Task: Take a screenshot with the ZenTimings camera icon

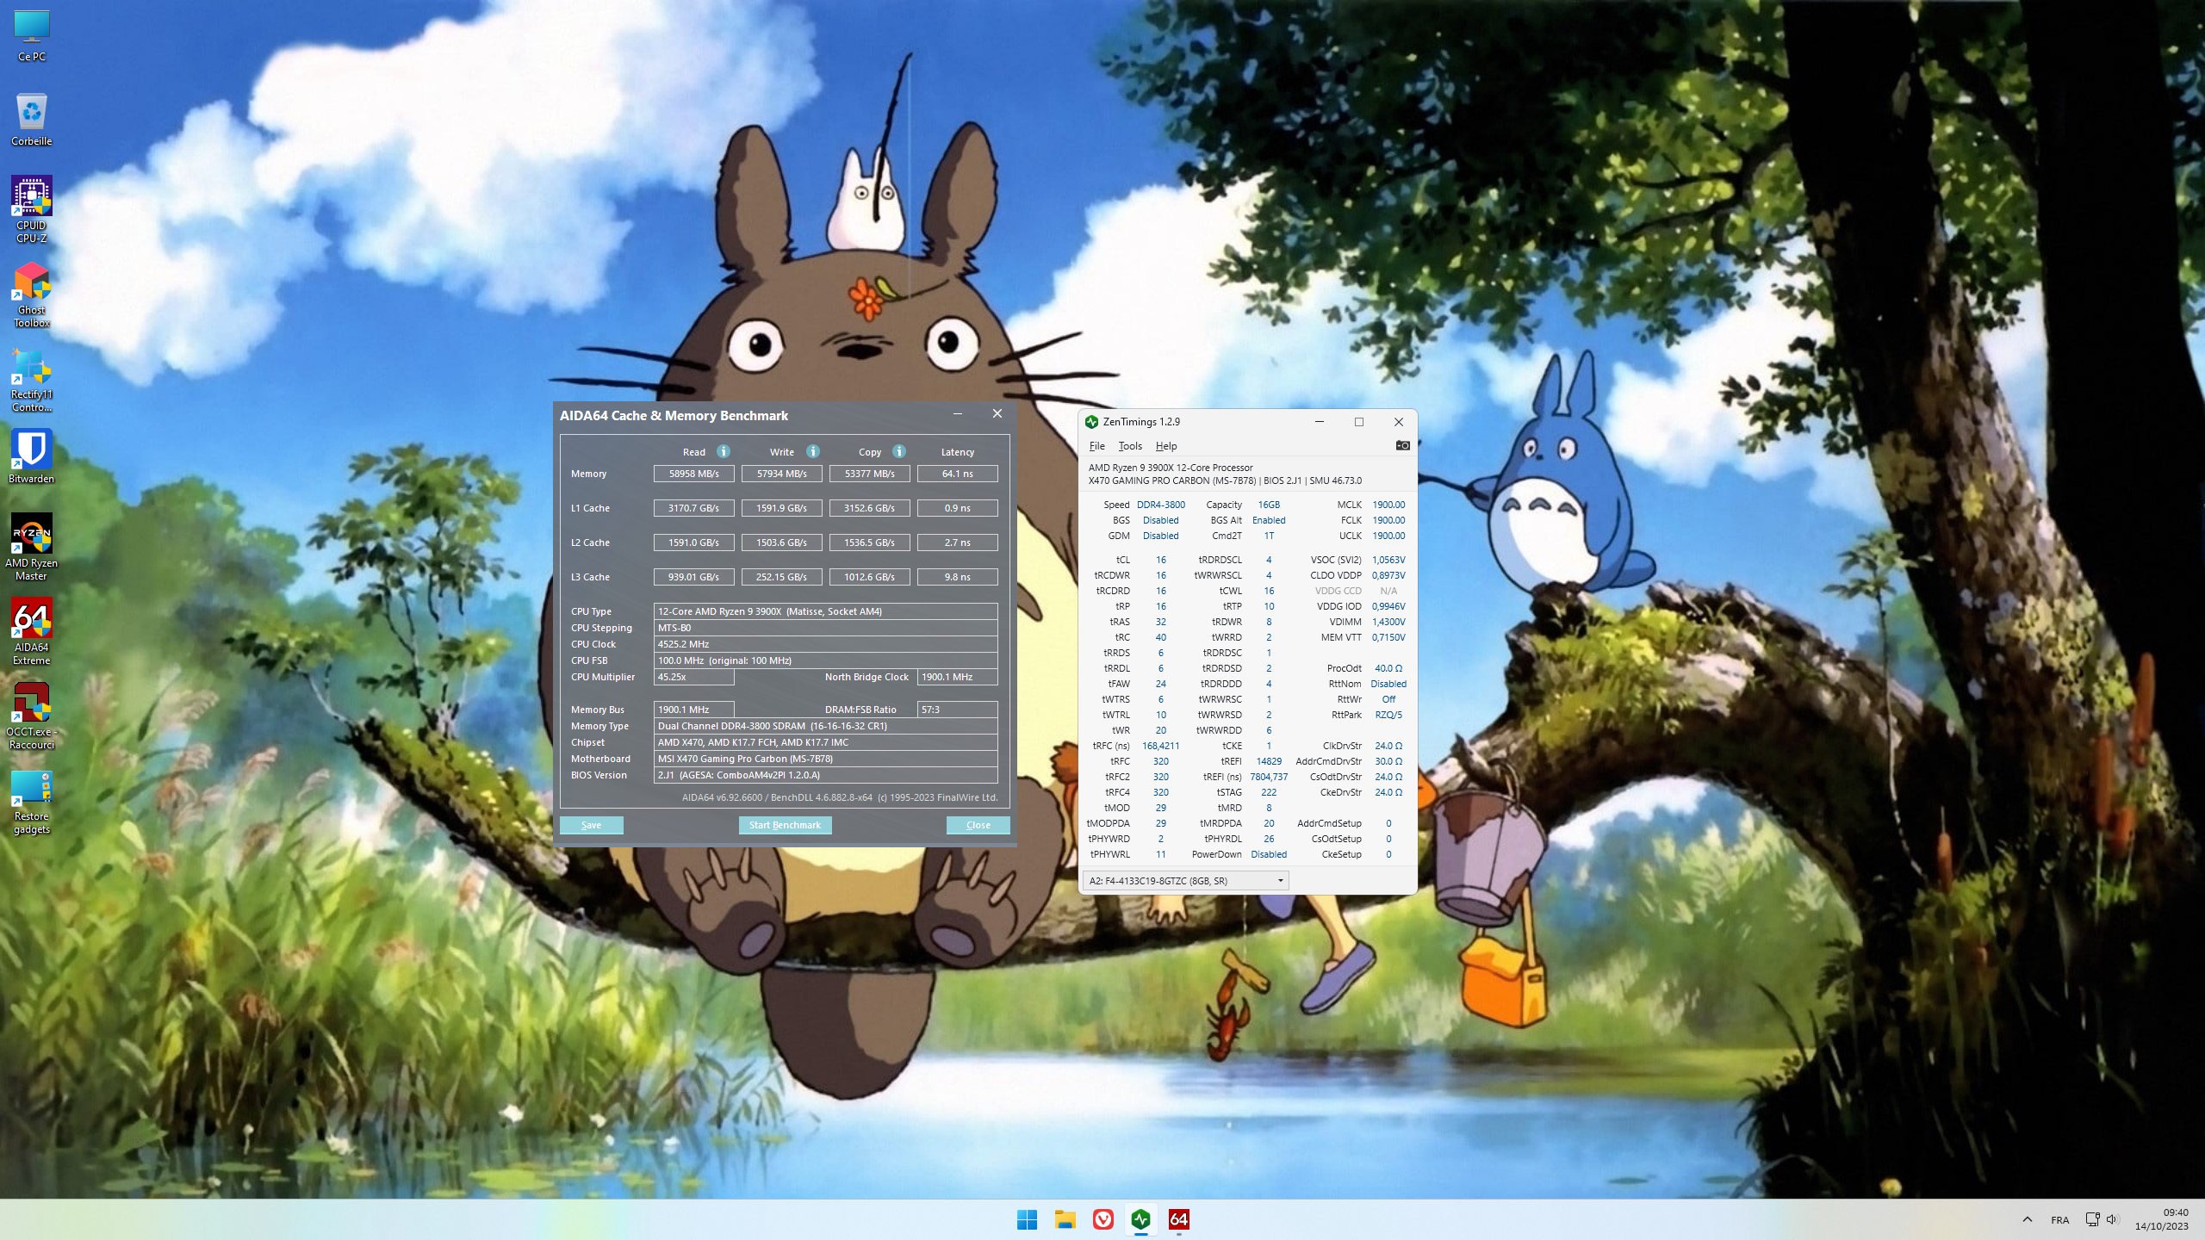Action: point(1402,445)
